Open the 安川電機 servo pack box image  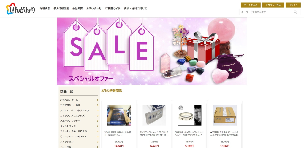coord(225,115)
